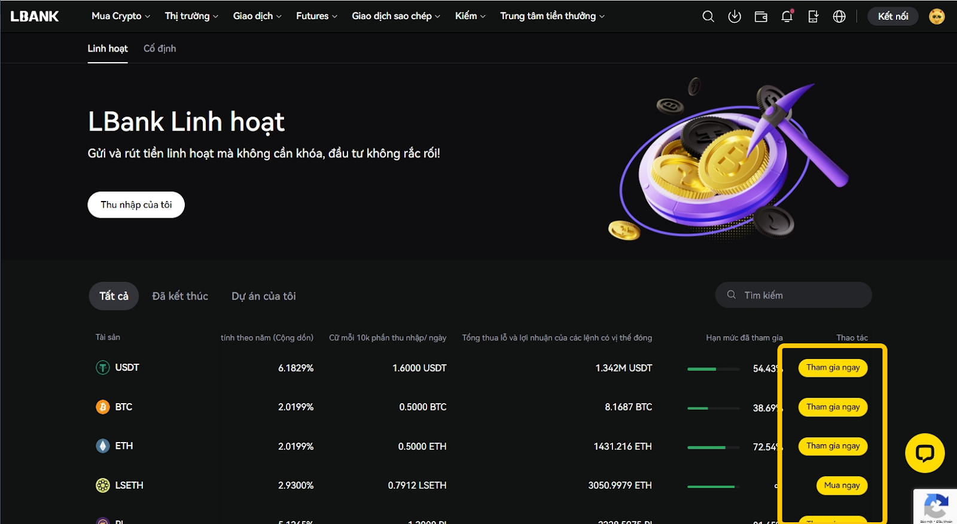This screenshot has height=524, width=957.
Task: Select the Dự án của tôi tab
Action: 264,296
